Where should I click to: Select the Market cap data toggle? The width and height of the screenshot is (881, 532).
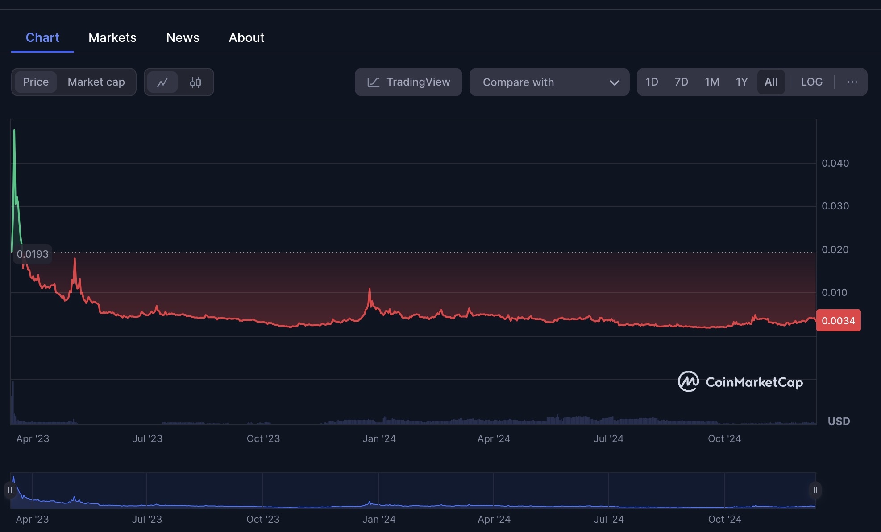(96, 82)
